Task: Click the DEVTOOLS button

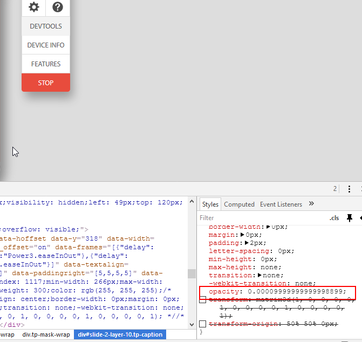Action: tap(46, 26)
